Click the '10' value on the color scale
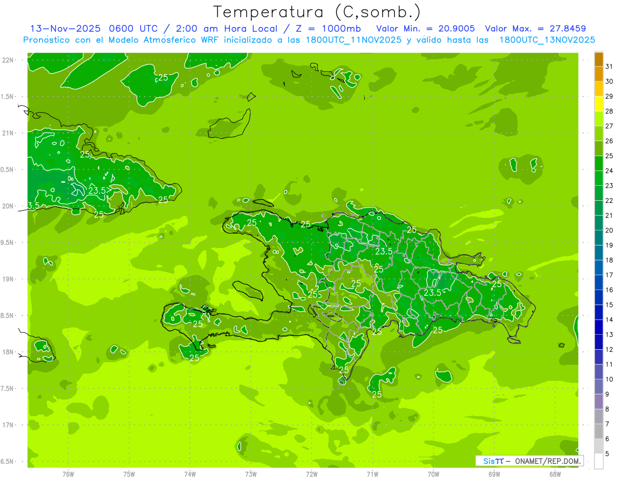The image size is (623, 481). (x=610, y=379)
